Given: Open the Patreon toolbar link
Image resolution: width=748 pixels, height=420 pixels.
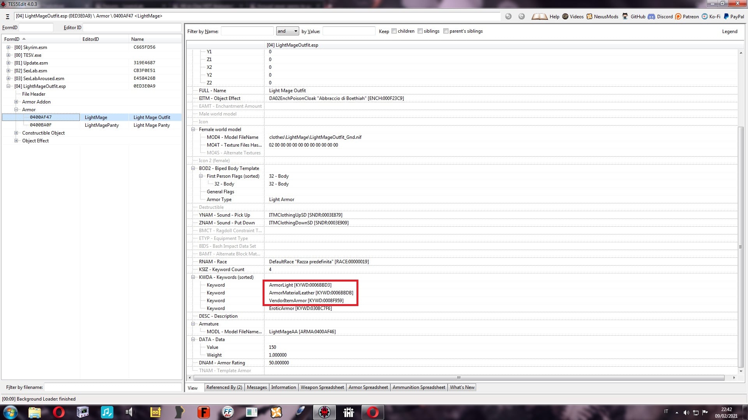Looking at the screenshot, I should 687,16.
